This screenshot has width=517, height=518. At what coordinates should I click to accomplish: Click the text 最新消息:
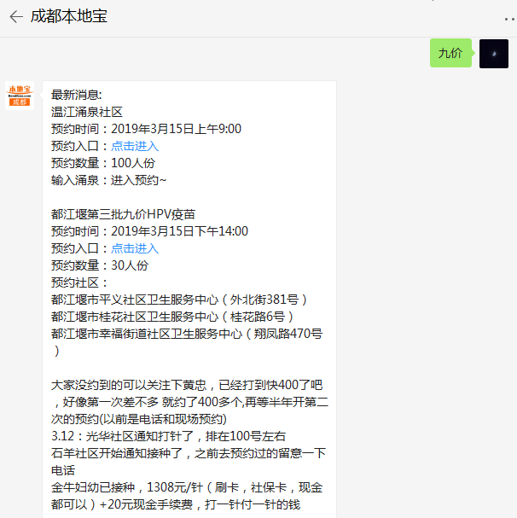pyautogui.click(x=77, y=95)
